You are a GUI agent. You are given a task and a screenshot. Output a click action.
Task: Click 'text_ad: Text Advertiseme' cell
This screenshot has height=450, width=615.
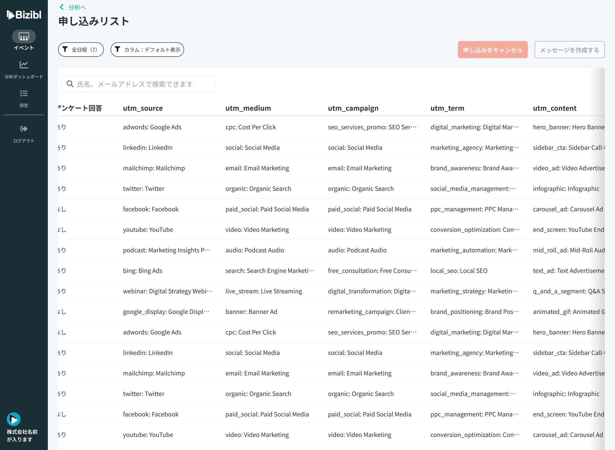[569, 271]
